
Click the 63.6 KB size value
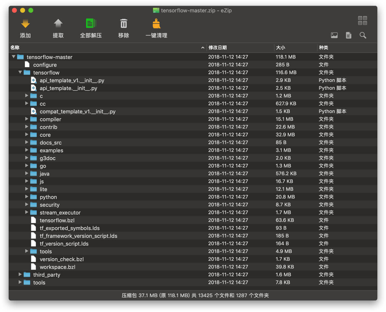click(285, 220)
